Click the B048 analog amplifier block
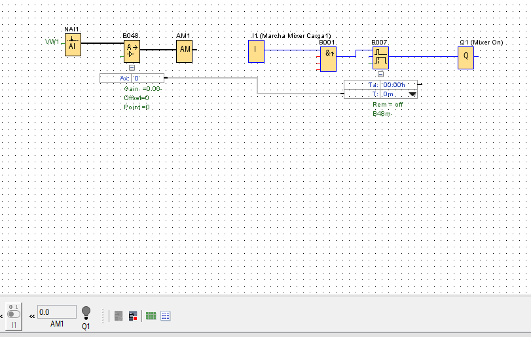 (132, 50)
